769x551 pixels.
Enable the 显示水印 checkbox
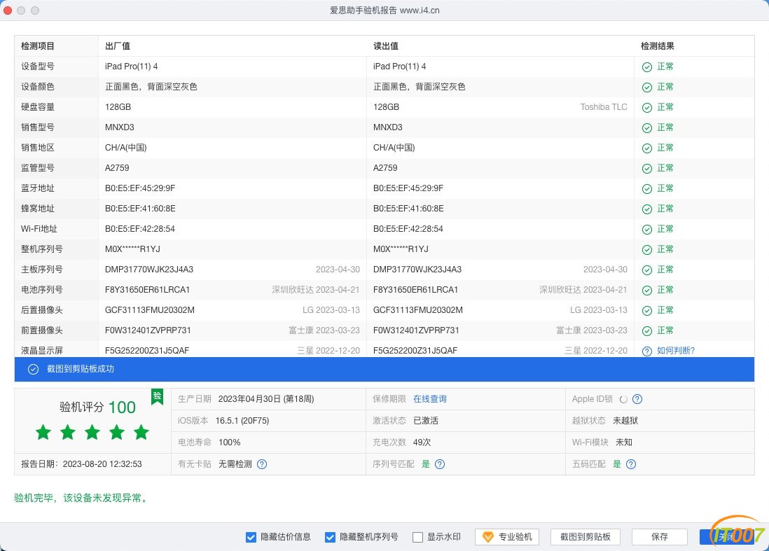(417, 537)
